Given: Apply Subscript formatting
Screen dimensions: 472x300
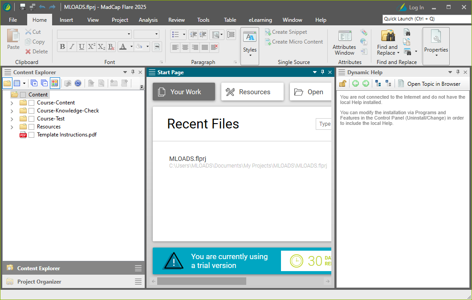Looking at the screenshot, I should tap(102, 47).
